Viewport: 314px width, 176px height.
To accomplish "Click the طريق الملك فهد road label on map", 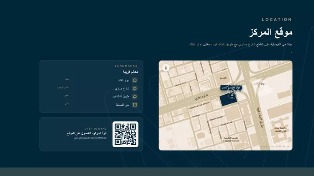I will click(x=260, y=117).
